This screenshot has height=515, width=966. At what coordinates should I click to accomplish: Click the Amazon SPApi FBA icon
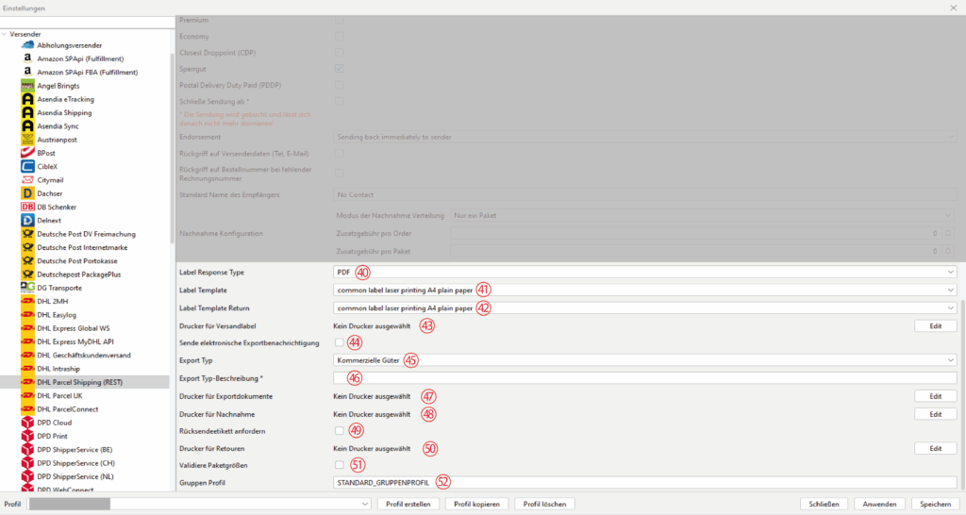(x=27, y=72)
